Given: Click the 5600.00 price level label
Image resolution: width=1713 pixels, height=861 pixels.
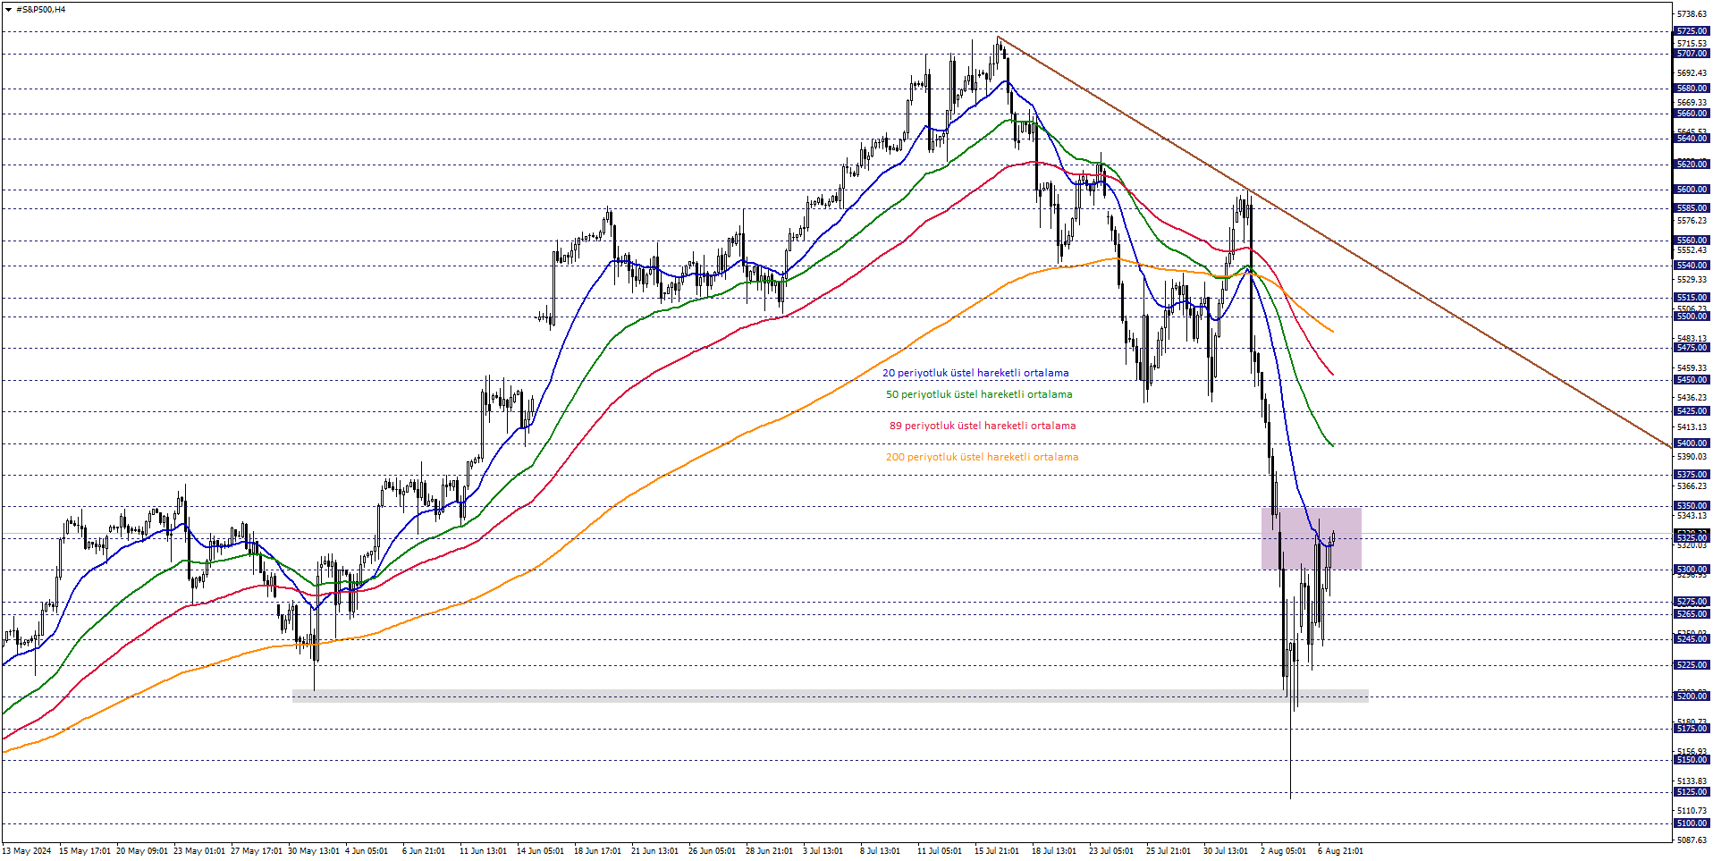Looking at the screenshot, I should pyautogui.click(x=1692, y=190).
